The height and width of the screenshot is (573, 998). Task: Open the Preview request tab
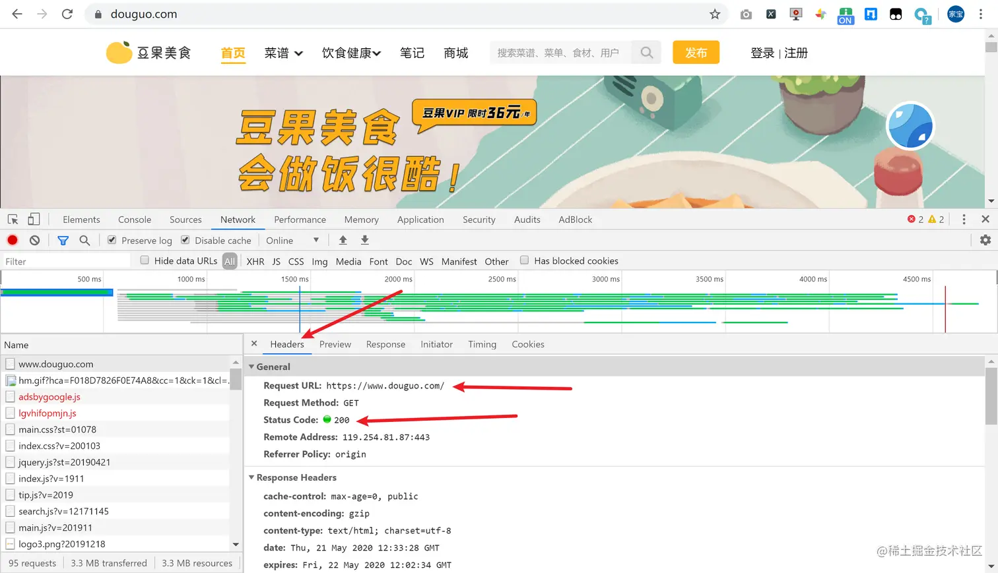(x=335, y=344)
